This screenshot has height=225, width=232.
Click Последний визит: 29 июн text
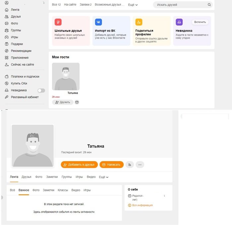click(76, 152)
